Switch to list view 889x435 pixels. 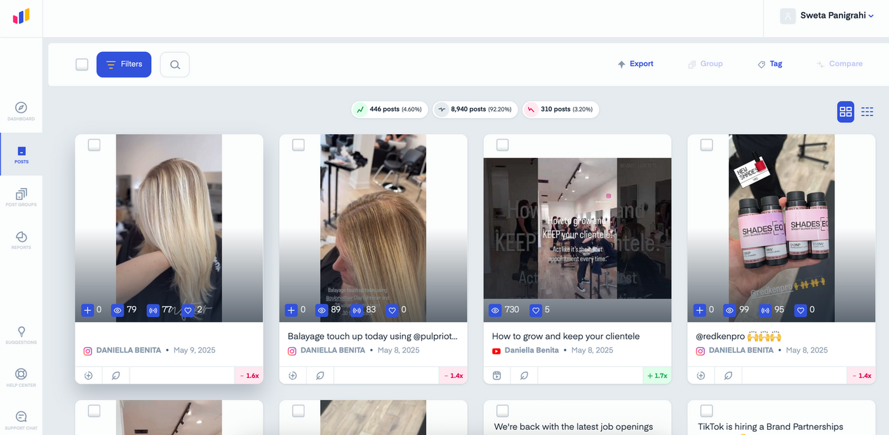pos(867,112)
